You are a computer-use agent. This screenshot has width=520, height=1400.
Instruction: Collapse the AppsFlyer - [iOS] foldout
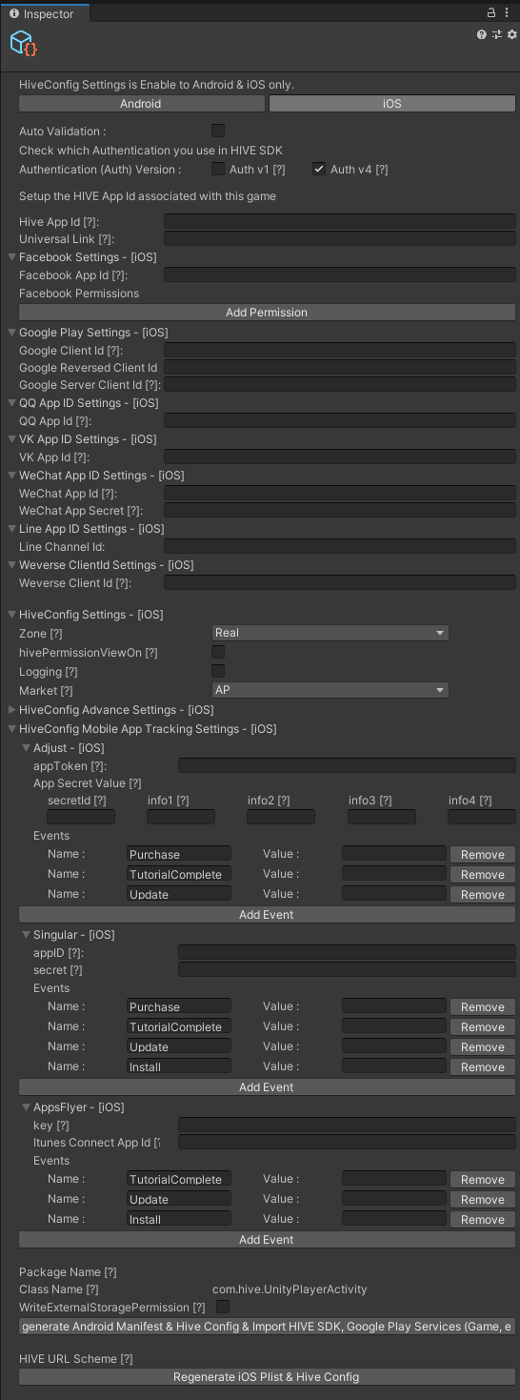[27, 1107]
